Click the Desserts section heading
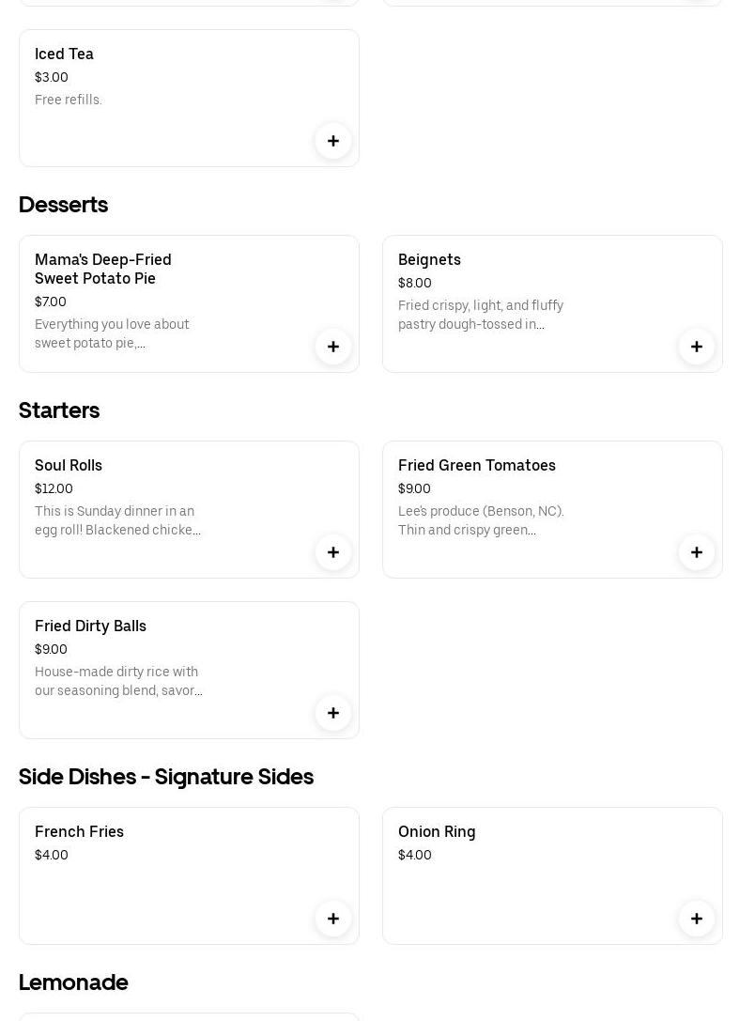The image size is (755, 1021). click(63, 205)
